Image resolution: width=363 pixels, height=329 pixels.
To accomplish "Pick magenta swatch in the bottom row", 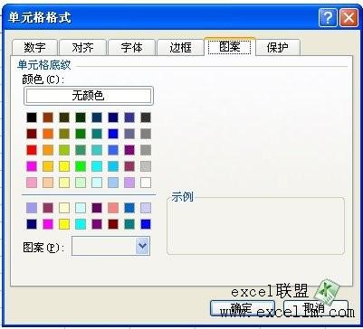I will click(x=48, y=224).
